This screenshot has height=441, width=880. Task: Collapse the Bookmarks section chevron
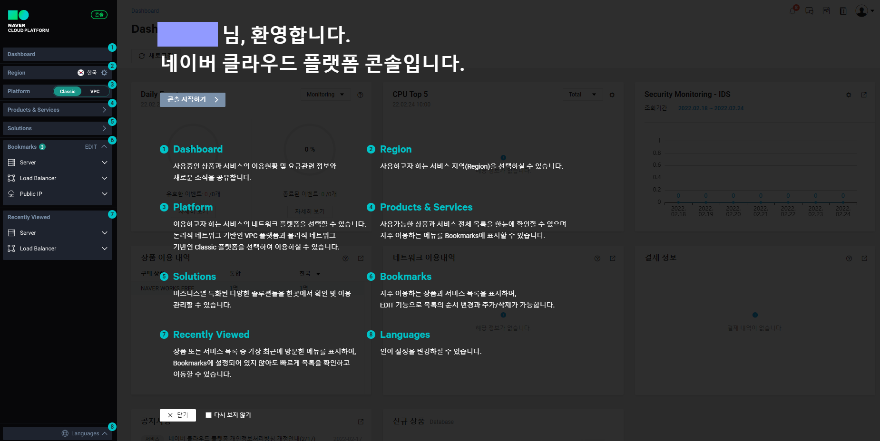[x=104, y=147]
